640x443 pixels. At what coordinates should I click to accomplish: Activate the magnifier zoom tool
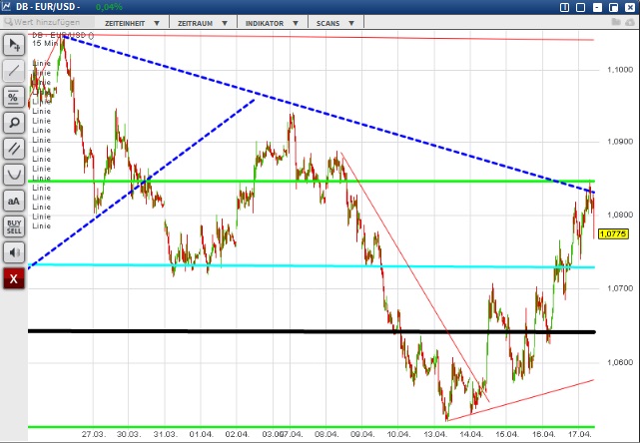14,123
